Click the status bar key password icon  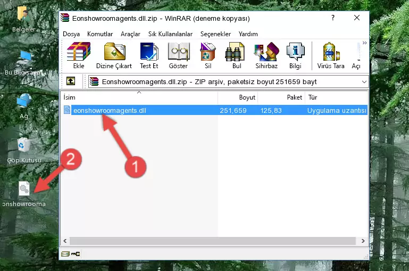[76, 254]
